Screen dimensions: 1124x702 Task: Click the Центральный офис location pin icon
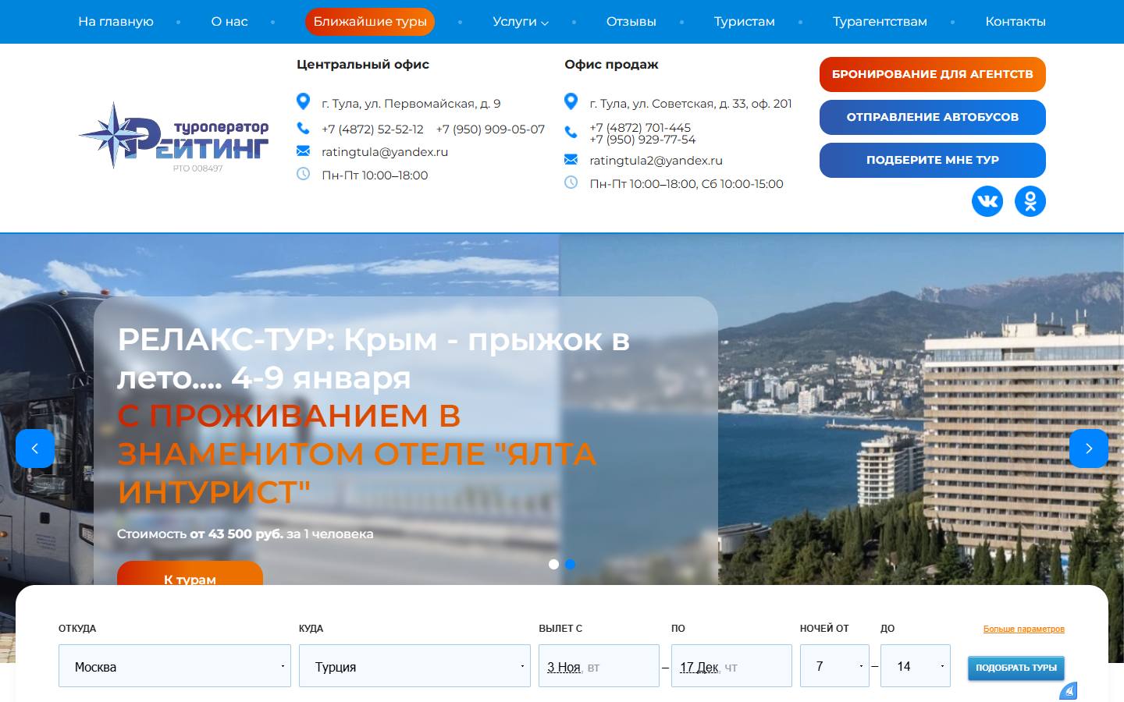[x=304, y=101]
